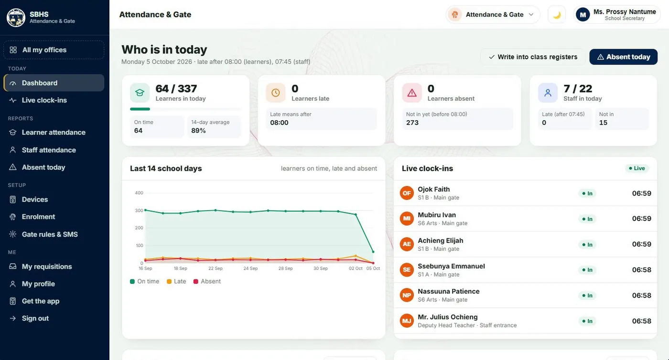Screen dimensions: 669x360
Task: Click the Get the app icon
Action: pyautogui.click(x=13, y=301)
